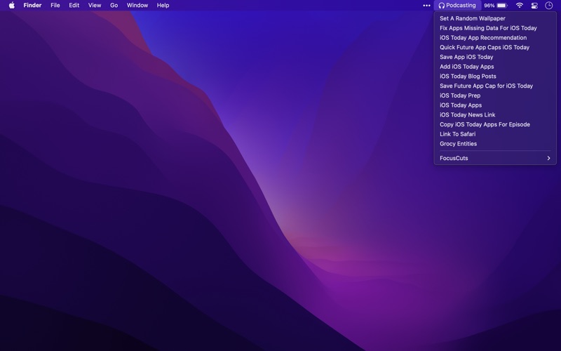Click the three-dots menu bar icon
The image size is (561, 351).
pos(426,6)
